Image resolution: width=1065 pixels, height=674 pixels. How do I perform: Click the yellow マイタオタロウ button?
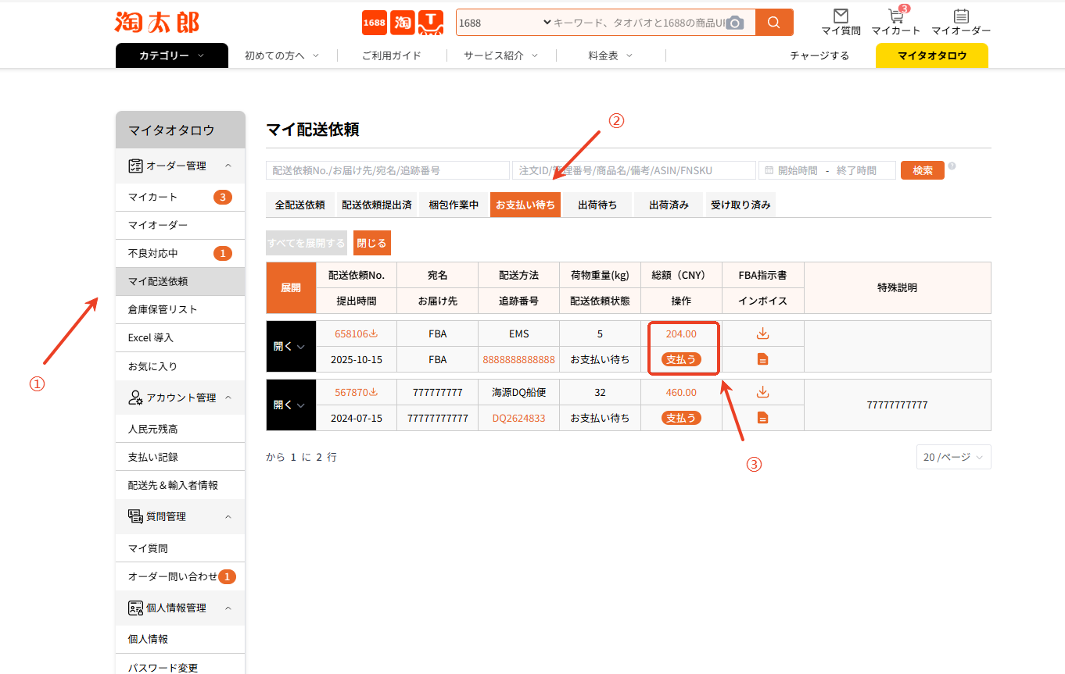(932, 55)
